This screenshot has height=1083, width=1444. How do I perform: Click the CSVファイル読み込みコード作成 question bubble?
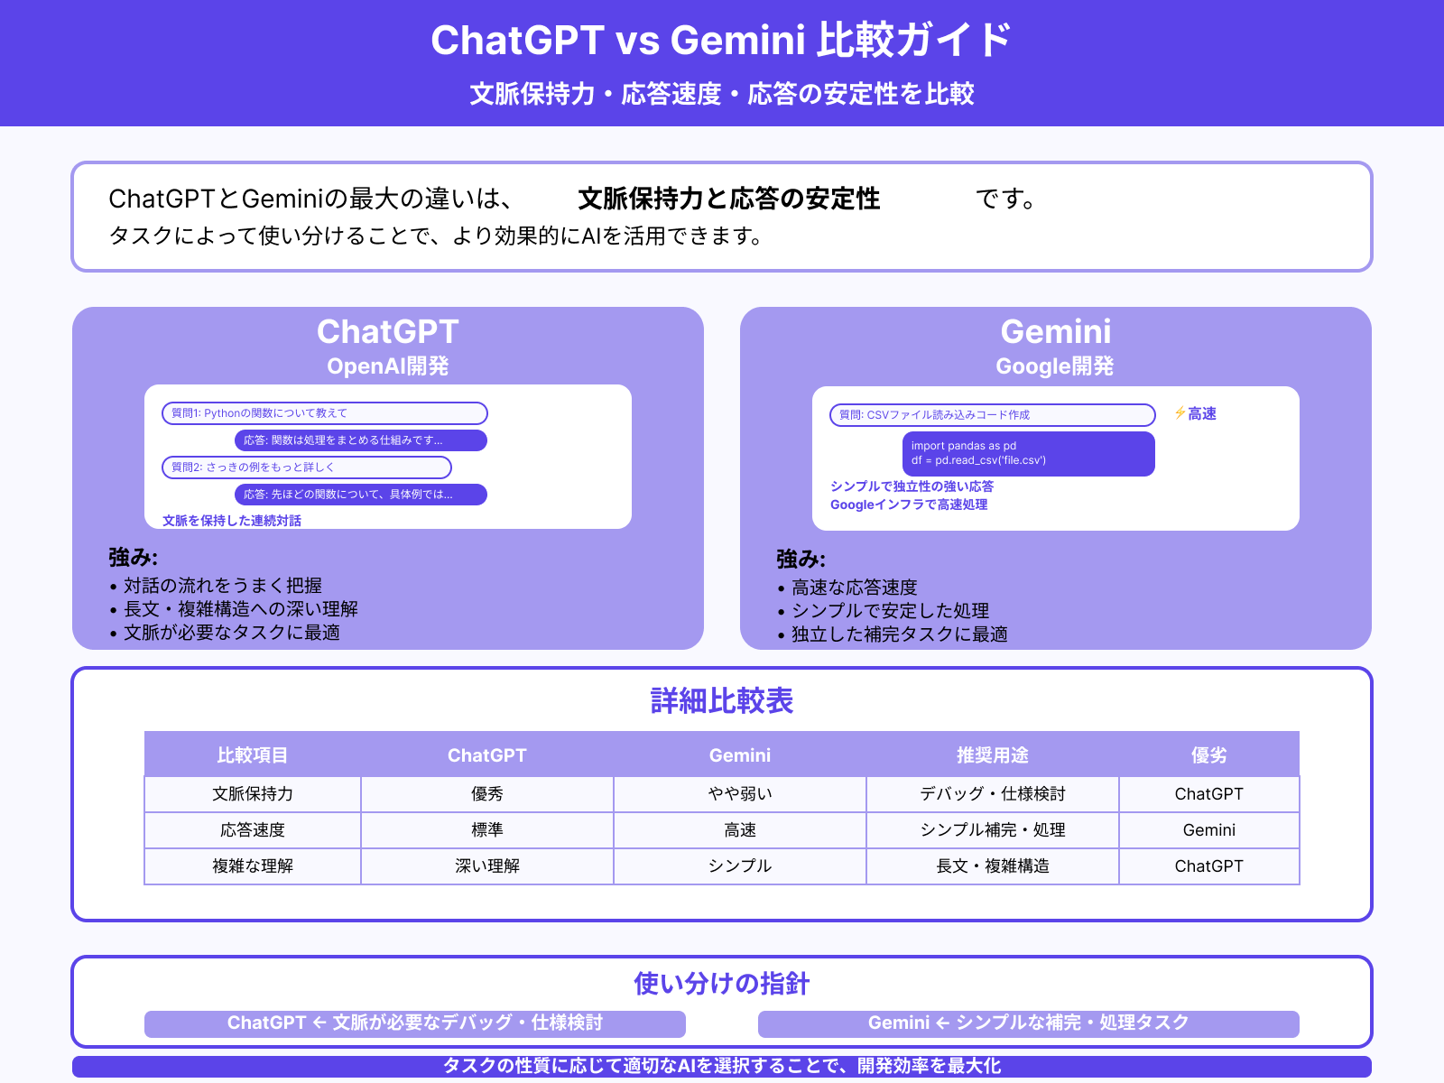(x=991, y=415)
